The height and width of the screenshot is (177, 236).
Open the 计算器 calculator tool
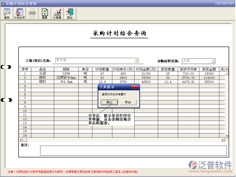(x=57, y=14)
